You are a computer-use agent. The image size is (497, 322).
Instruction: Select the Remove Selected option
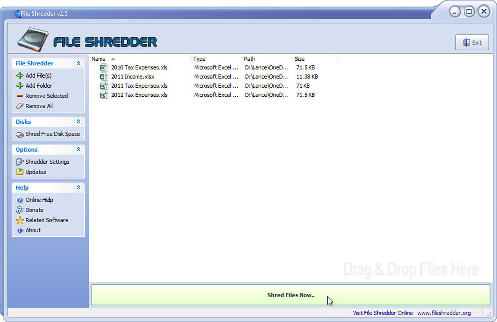pos(46,95)
